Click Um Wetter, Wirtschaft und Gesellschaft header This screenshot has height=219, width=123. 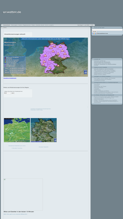(104, 95)
